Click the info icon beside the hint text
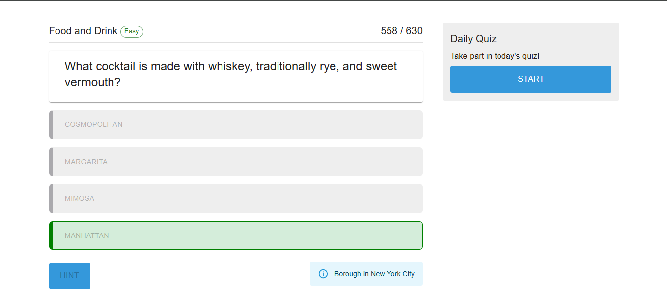Viewport: 667px width, 294px height. pyautogui.click(x=323, y=274)
